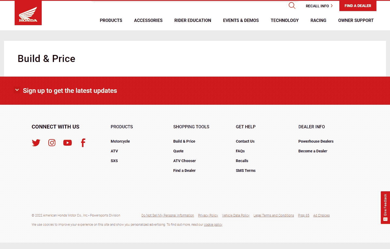Go to Rider Education section
The image size is (390, 249).
tap(193, 21)
